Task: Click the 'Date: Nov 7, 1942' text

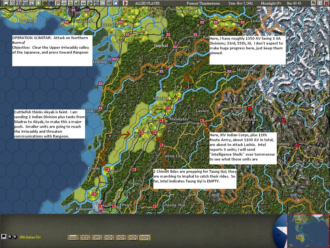Action: pyautogui.click(x=241, y=3)
